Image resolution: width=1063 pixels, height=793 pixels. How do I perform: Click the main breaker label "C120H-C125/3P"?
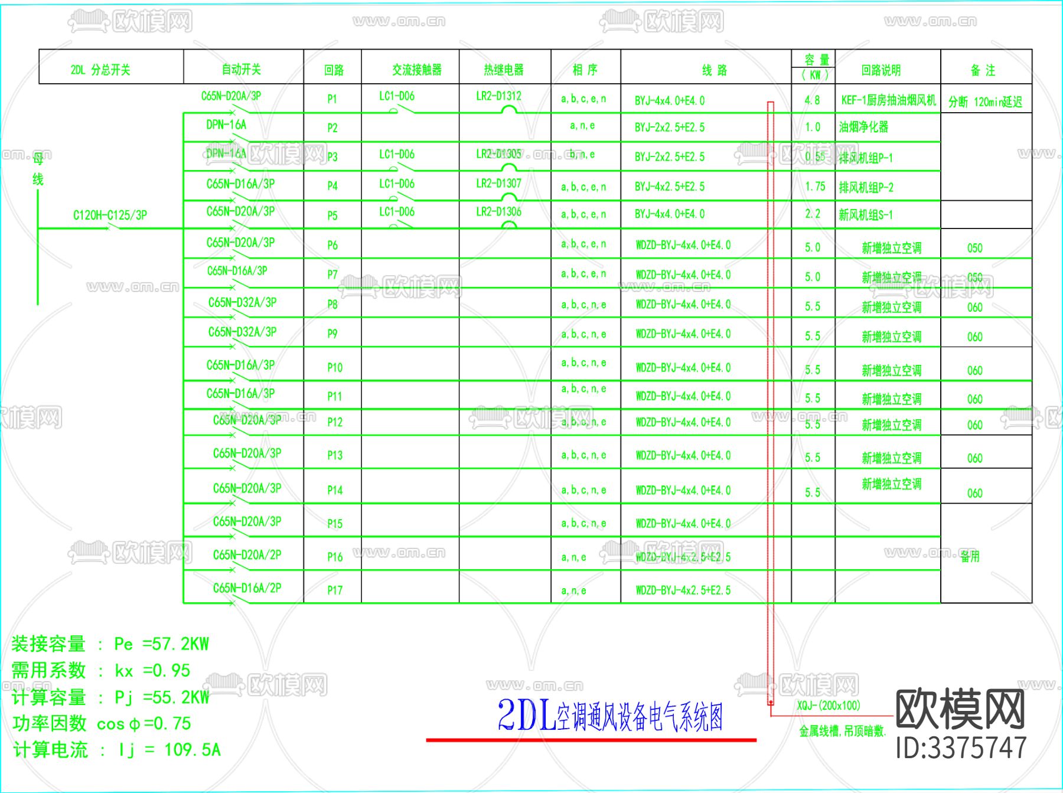click(110, 215)
